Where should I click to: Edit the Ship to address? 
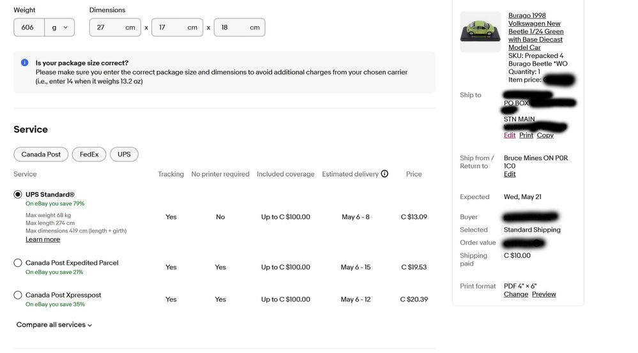510,135
